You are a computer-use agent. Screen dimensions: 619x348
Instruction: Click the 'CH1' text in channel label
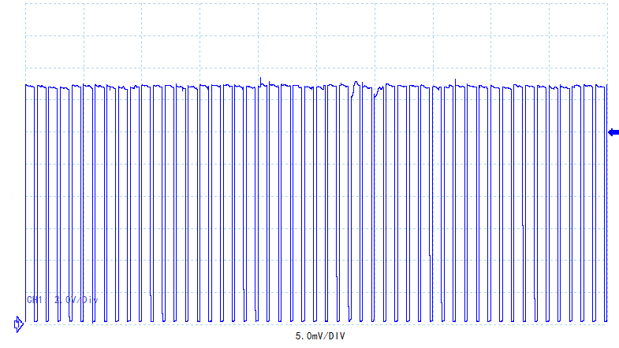coord(34,300)
